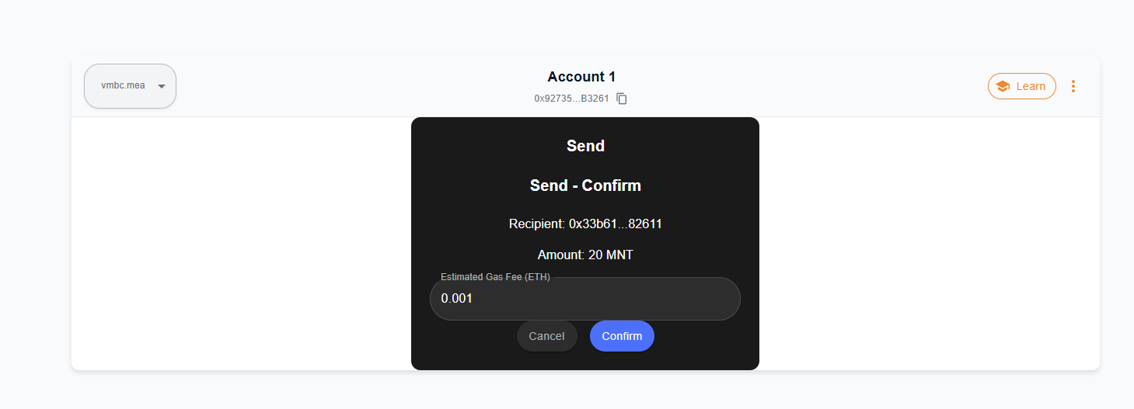
Task: Copy the account address with the clipboard icon
Action: click(622, 99)
